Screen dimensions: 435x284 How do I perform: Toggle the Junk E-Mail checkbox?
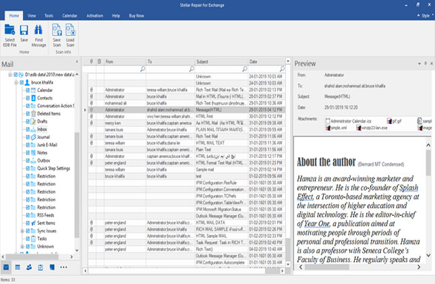pyautogui.click(x=28, y=144)
